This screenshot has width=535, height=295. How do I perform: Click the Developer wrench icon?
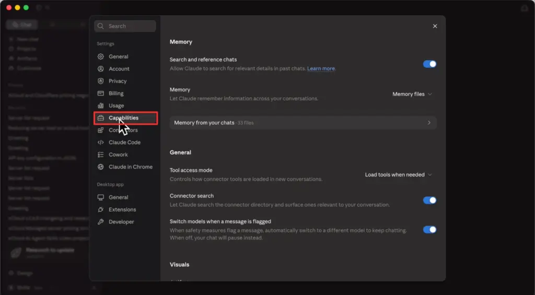[x=101, y=222]
